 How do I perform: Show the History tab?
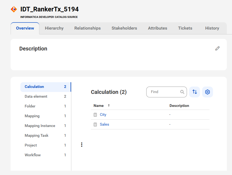point(212,28)
